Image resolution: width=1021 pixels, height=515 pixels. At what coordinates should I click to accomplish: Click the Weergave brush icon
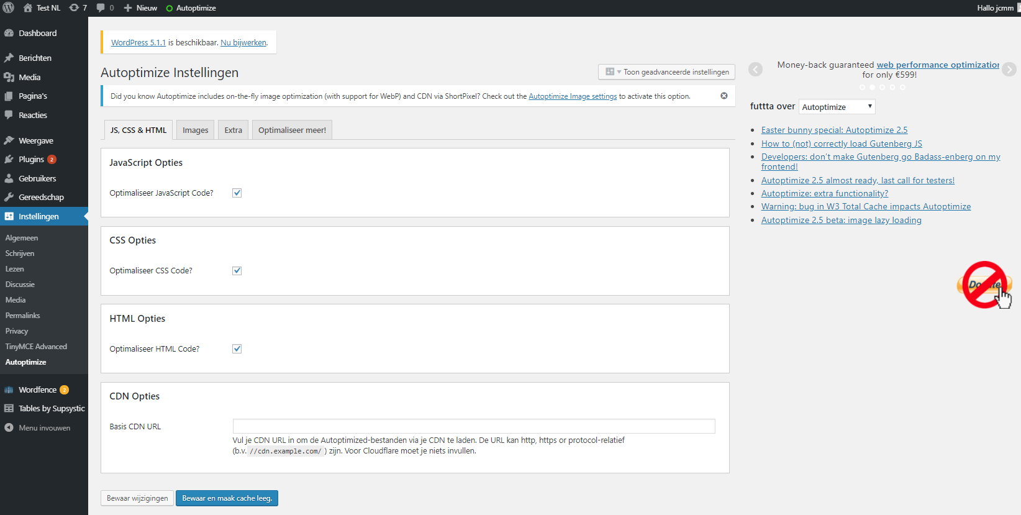tap(9, 140)
